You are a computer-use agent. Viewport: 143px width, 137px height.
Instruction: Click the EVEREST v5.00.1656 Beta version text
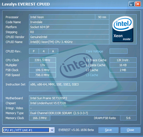coord(76,130)
